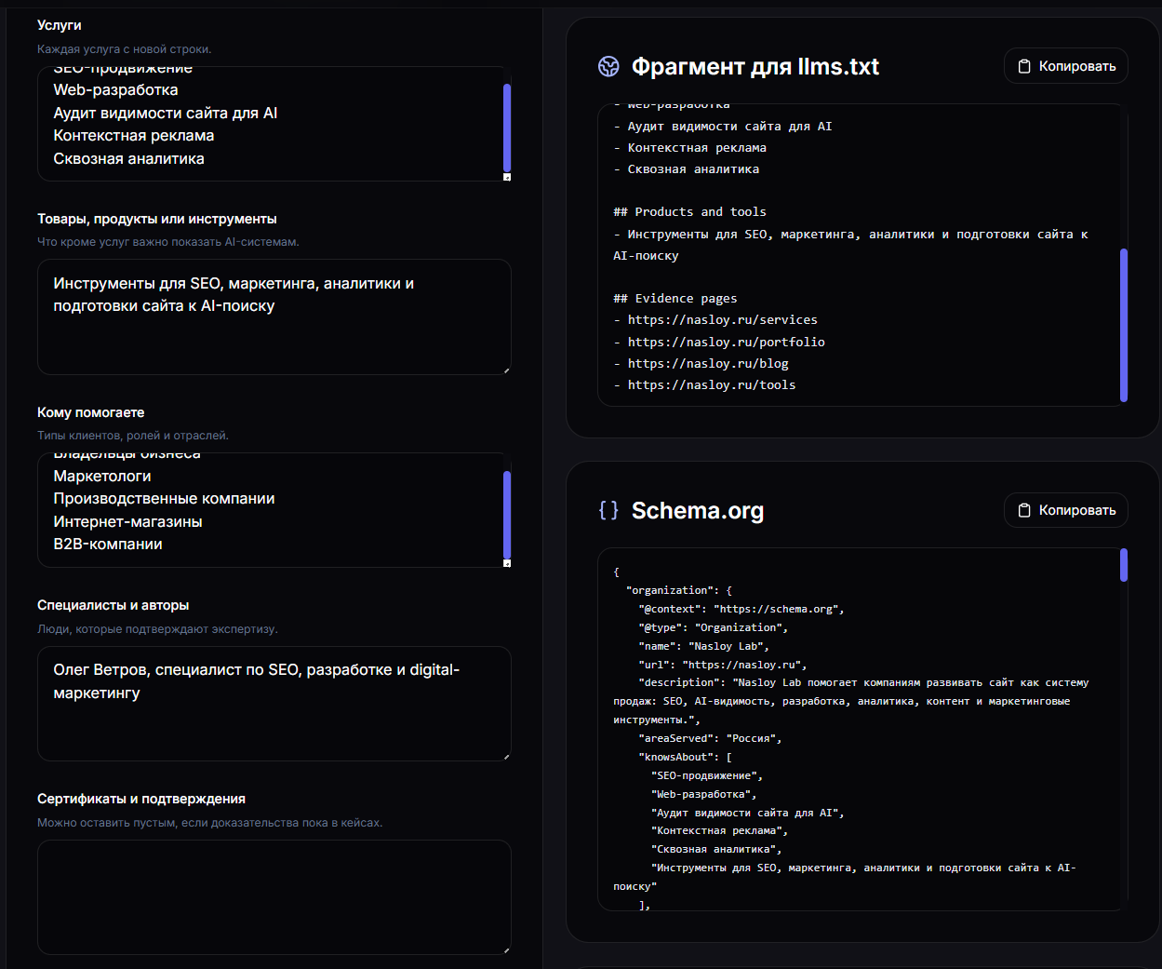Click the scrollbar thumb of the Кому помогаете textarea
The width and height of the screenshot is (1162, 969).
[507, 514]
